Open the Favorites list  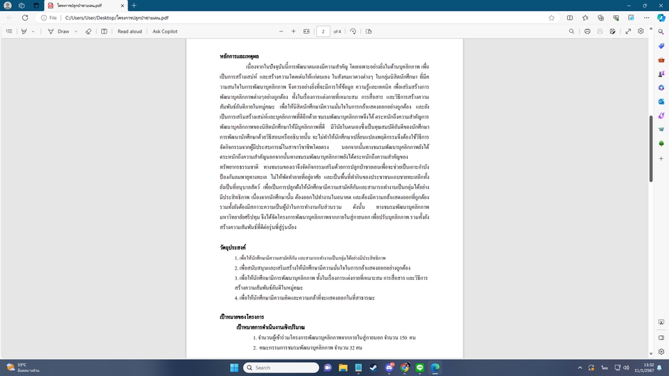pyautogui.click(x=585, y=17)
